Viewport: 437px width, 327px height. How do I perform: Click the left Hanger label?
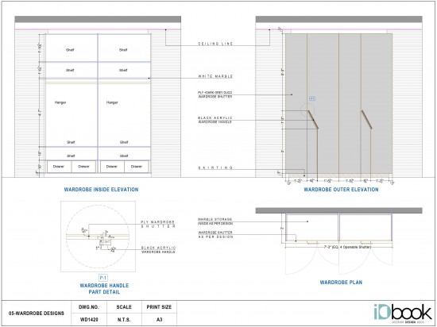[60, 102]
